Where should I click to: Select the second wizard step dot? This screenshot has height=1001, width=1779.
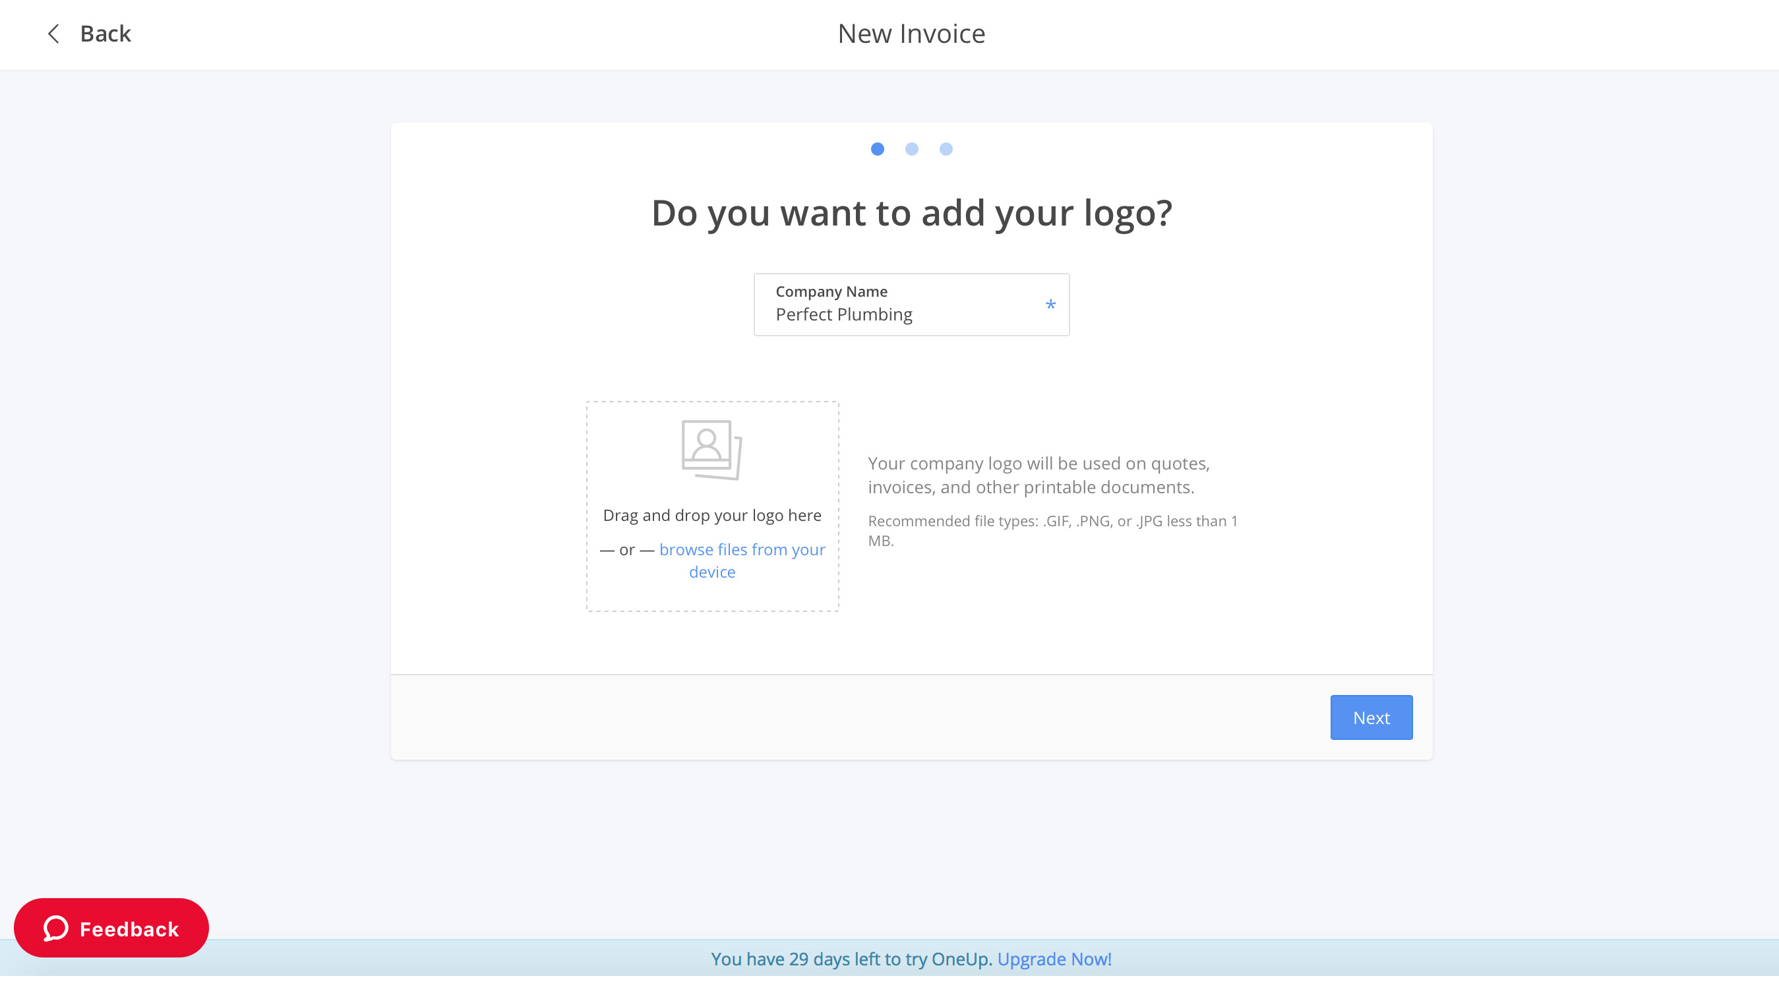[x=912, y=148]
